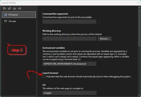
Task: Duplicate the selected launch profile
Action: pyautogui.click(x=9, y=8)
